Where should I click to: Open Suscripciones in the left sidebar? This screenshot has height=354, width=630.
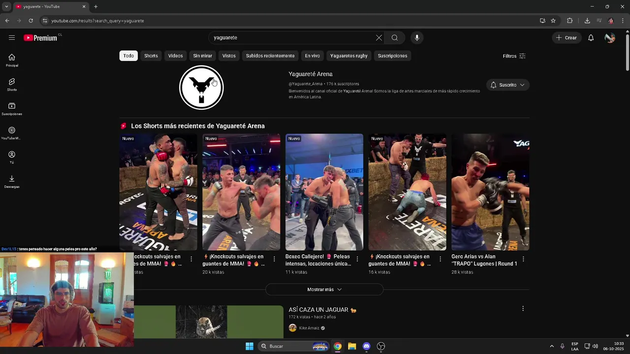pyautogui.click(x=12, y=109)
